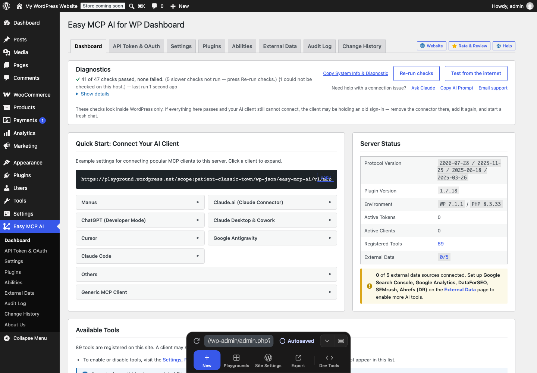Switch to the Plugins tab
Viewport: 537px width, 373px height.
212,46
